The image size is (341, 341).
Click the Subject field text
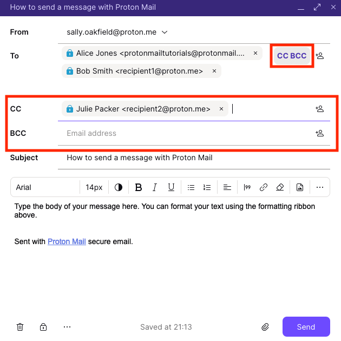point(140,158)
